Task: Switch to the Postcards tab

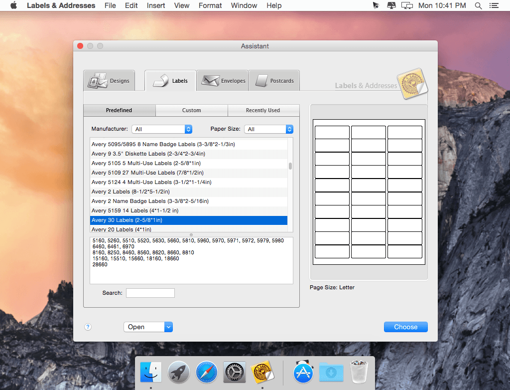Action: (274, 80)
